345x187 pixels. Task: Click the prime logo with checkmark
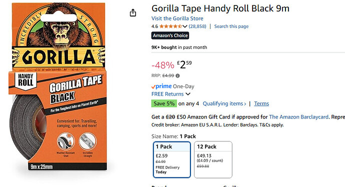161,86
